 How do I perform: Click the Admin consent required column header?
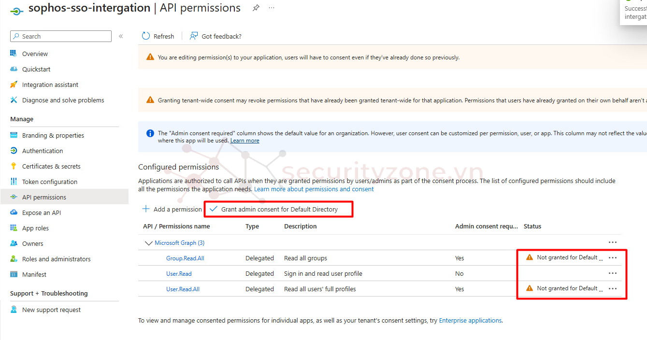487,226
